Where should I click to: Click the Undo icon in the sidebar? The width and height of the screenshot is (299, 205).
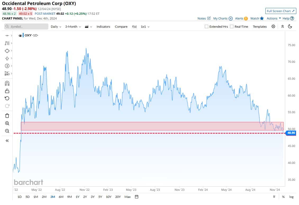(x=7, y=98)
